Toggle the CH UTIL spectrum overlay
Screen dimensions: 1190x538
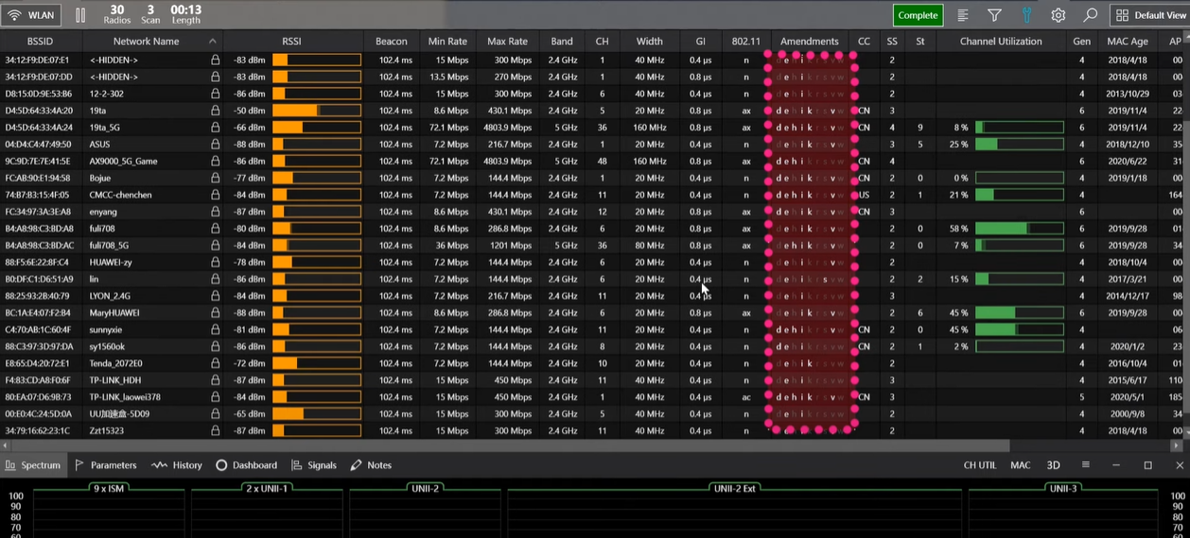(980, 465)
